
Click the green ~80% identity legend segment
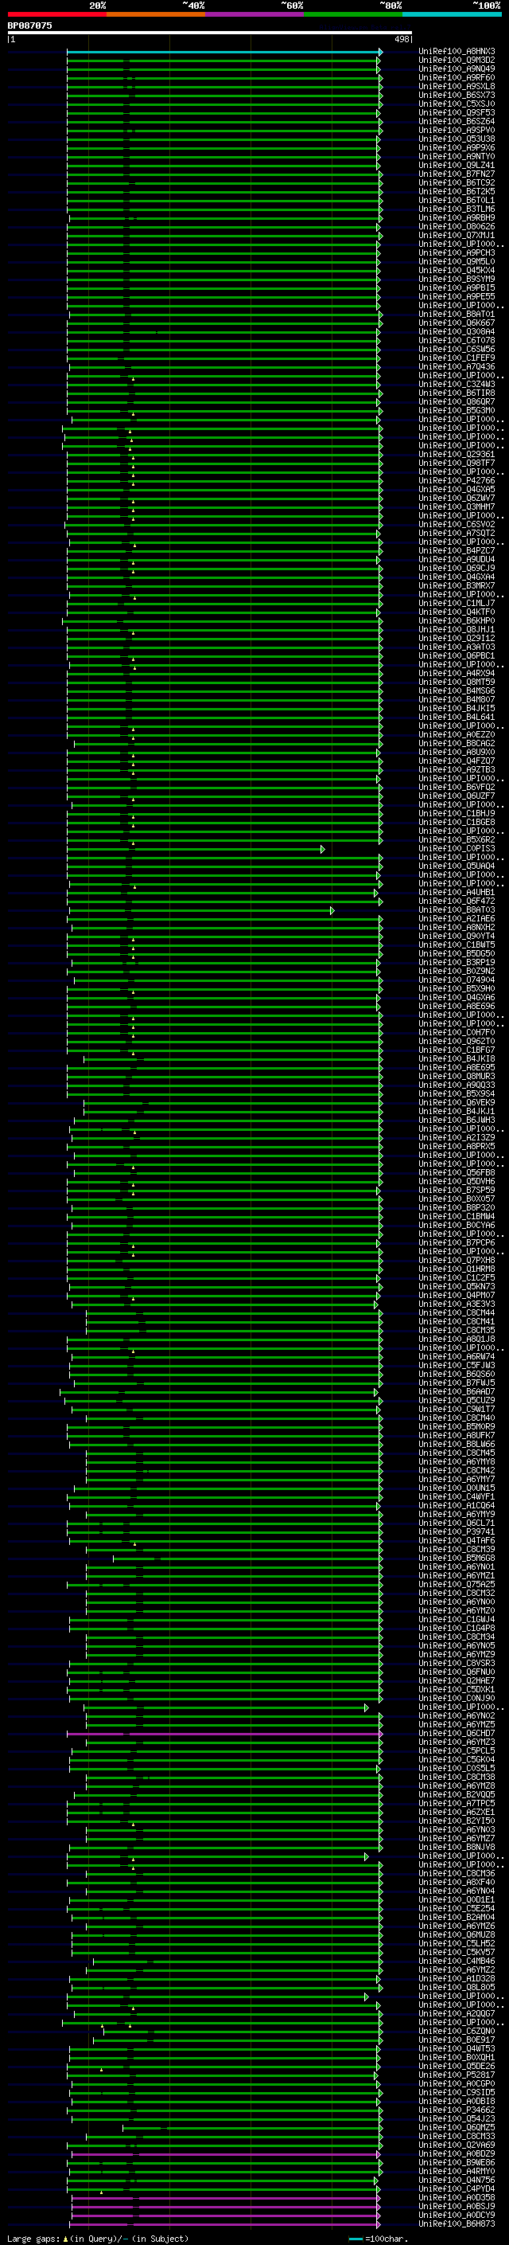click(353, 14)
